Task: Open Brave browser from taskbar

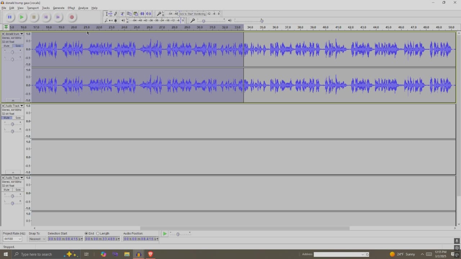Action: click(151, 254)
